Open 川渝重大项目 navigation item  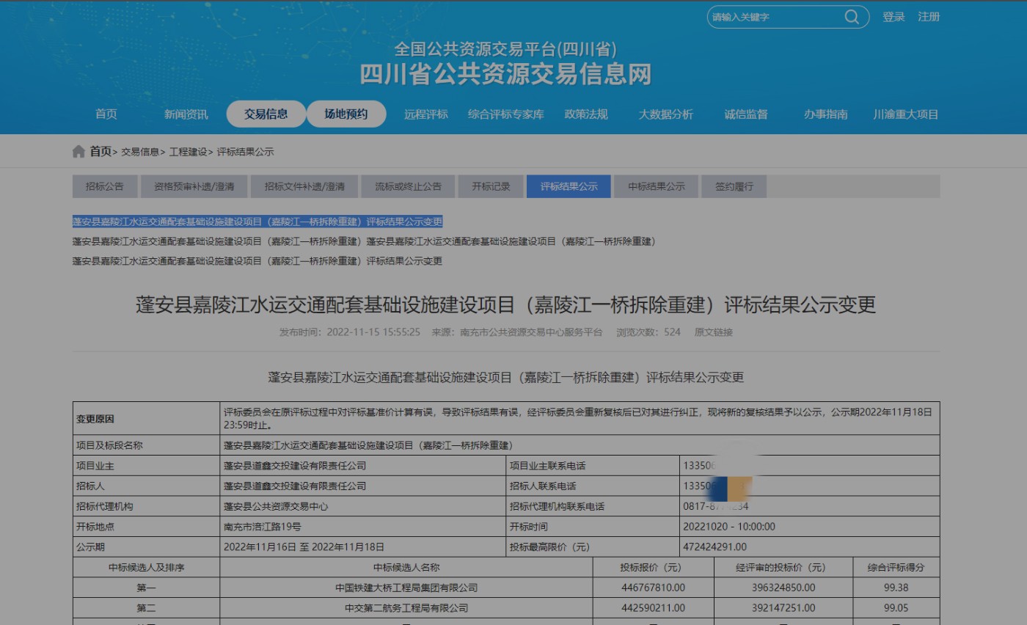pyautogui.click(x=906, y=114)
